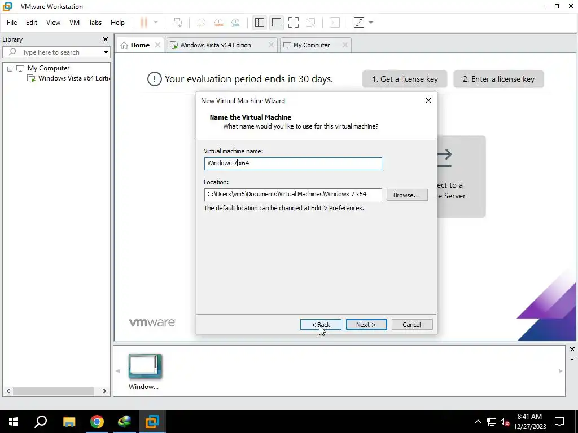
Task: Open the Library search dropdown arrow
Action: coord(106,52)
